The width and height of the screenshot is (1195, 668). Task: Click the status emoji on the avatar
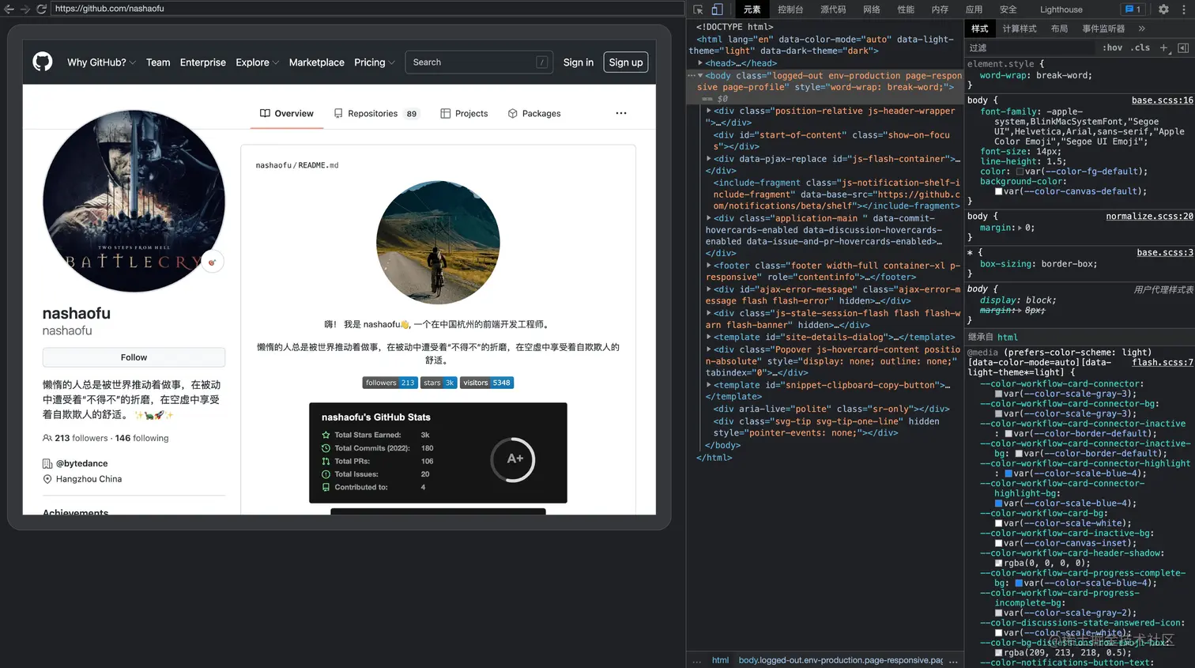click(213, 262)
